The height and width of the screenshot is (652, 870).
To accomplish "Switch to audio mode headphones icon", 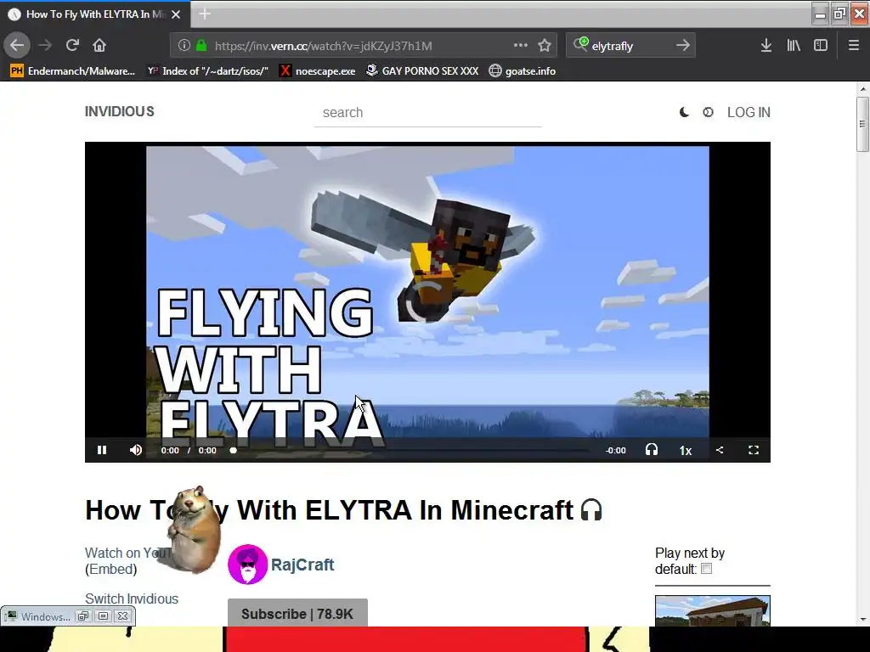I will [652, 450].
